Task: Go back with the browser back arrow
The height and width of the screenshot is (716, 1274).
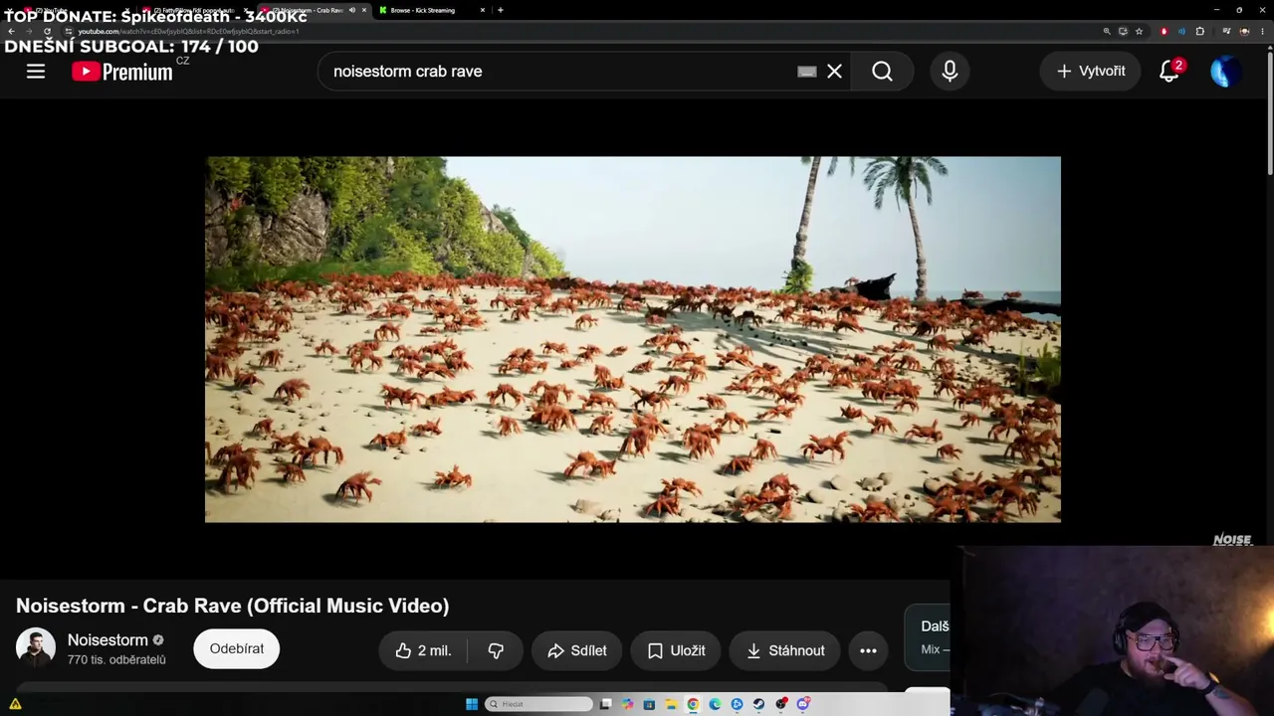Action: coord(11,31)
